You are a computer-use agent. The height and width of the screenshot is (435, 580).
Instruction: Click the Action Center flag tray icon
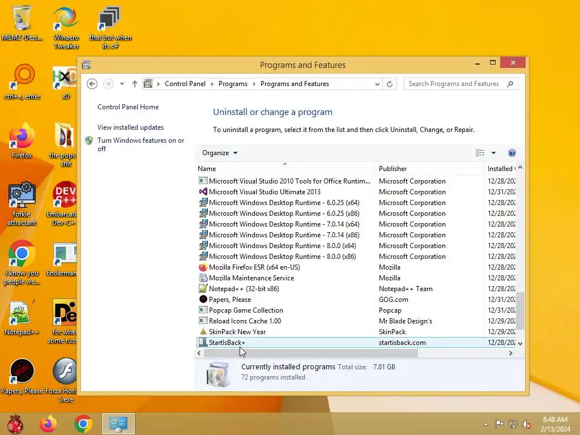[500, 424]
